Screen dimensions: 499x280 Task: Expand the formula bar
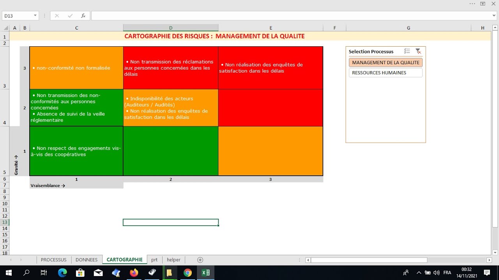[495, 16]
